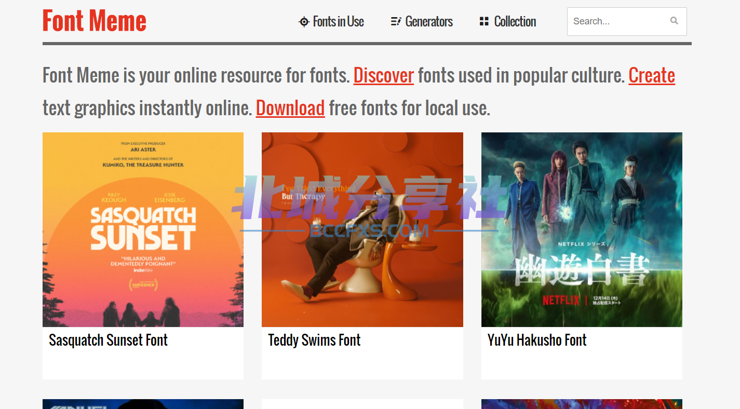
Task: Open the Teddy Swims album cover thumbnail
Action: pos(362,229)
